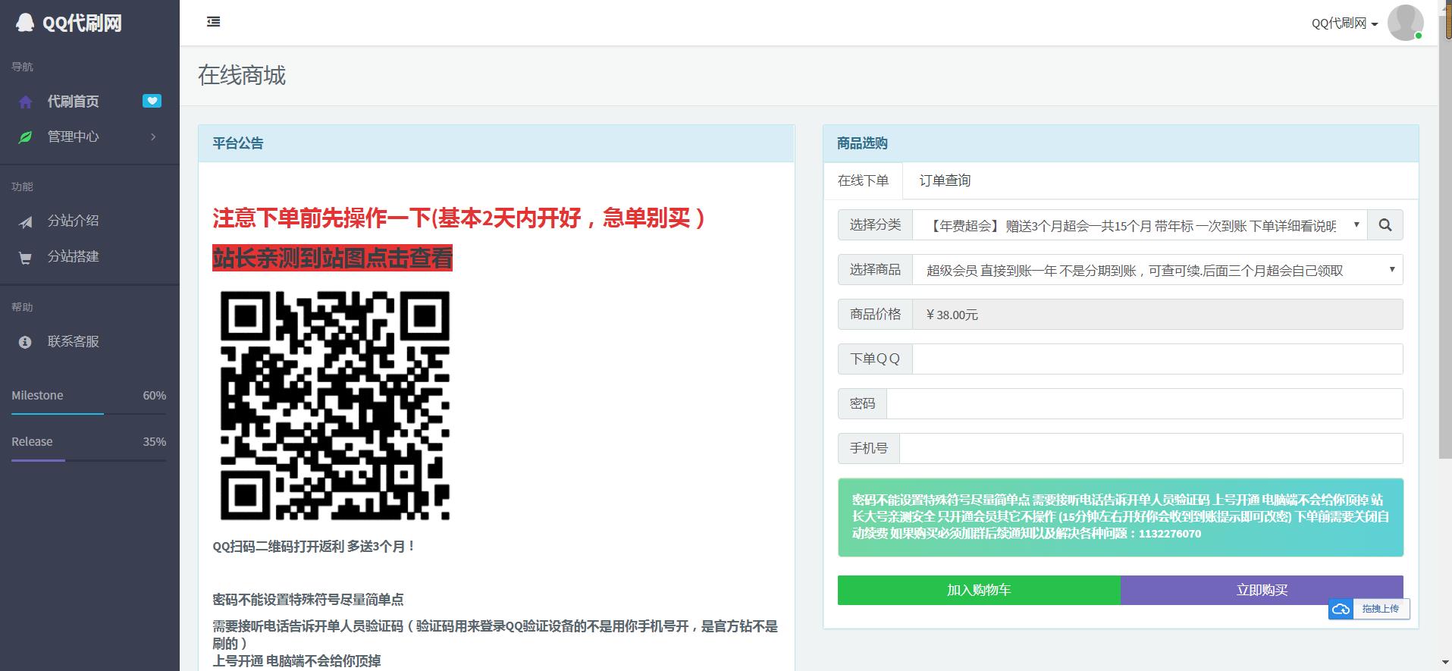Click the Release 35% progress bar
Screen dimensions: 1452x671
(89, 459)
